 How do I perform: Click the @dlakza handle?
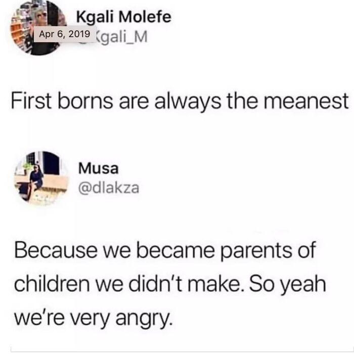point(108,188)
